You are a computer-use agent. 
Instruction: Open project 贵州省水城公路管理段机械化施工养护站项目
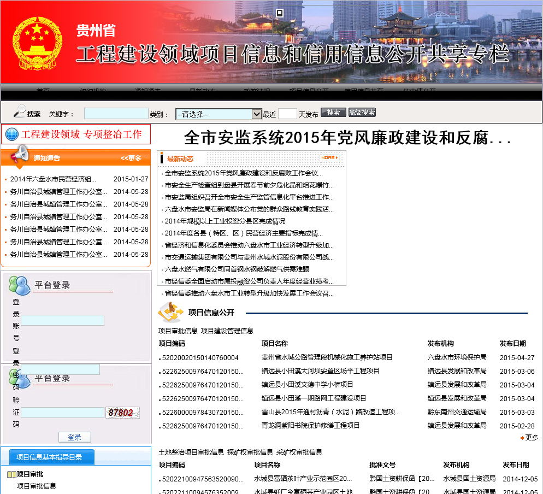pyautogui.click(x=327, y=357)
